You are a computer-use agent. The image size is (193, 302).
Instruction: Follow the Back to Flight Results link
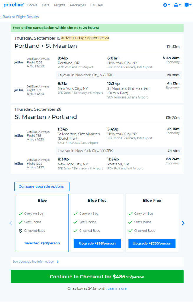tap(20, 17)
